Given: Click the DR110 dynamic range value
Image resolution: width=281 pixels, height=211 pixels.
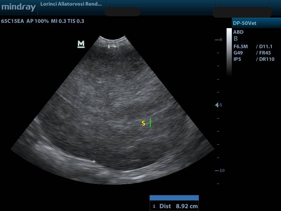Looking at the screenshot, I should click(x=265, y=59).
